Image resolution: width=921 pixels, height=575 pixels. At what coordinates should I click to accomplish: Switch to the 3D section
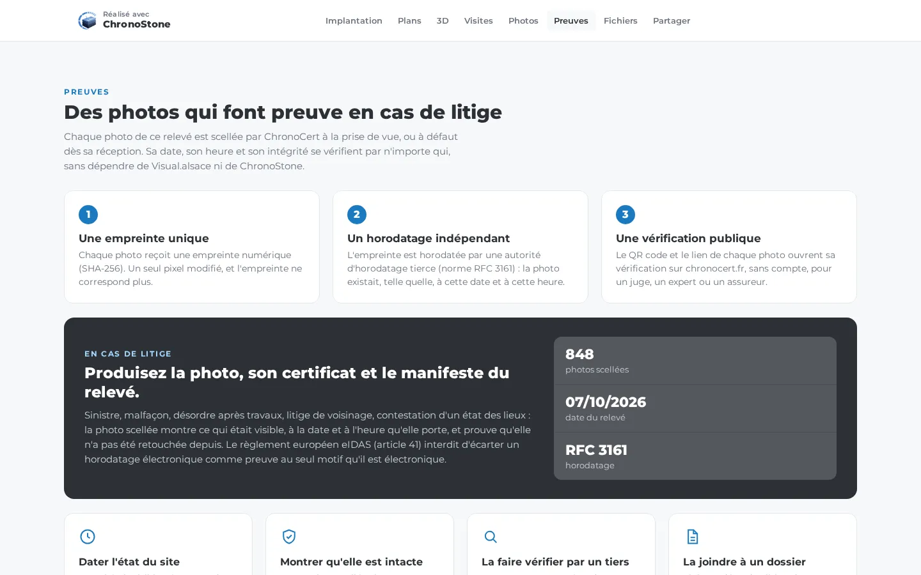point(443,20)
